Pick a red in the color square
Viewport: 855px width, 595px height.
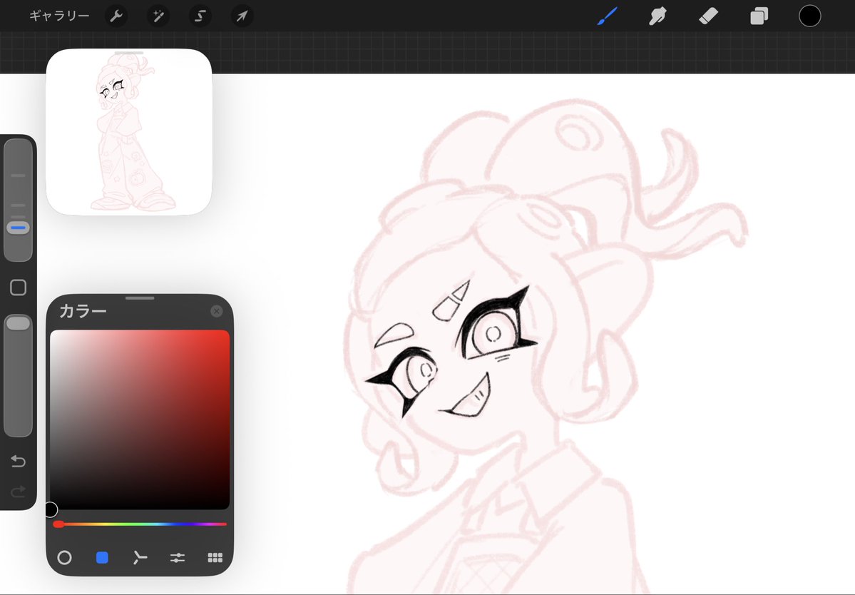coord(140,419)
